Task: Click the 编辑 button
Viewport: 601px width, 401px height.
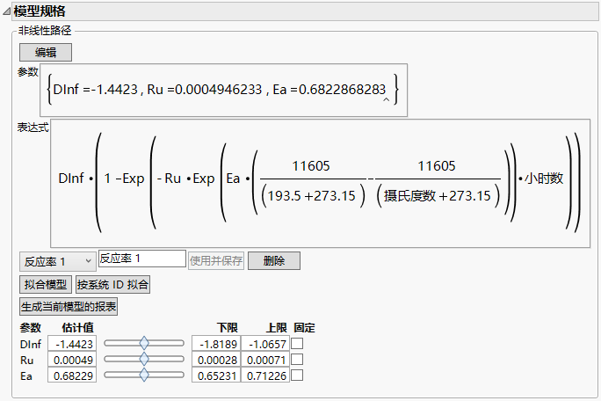Action: tap(46, 52)
